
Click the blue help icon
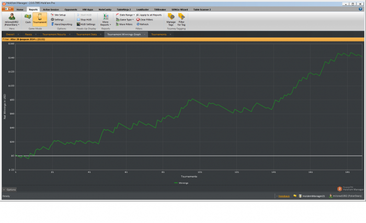pos(360,9)
